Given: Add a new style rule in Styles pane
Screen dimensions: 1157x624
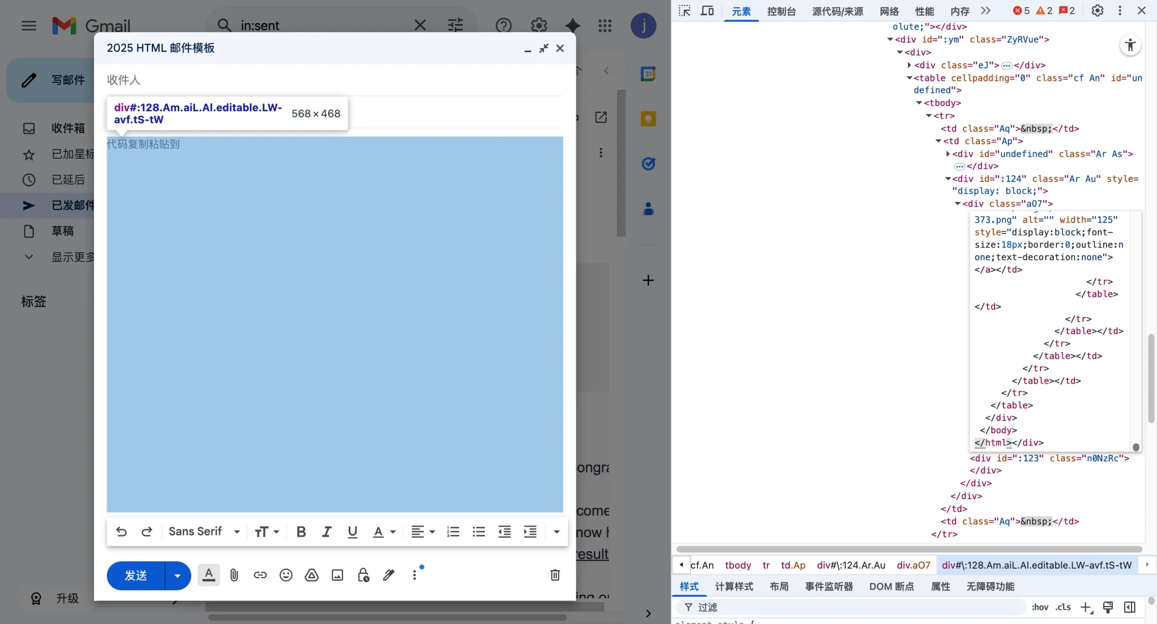Looking at the screenshot, I should (1086, 607).
